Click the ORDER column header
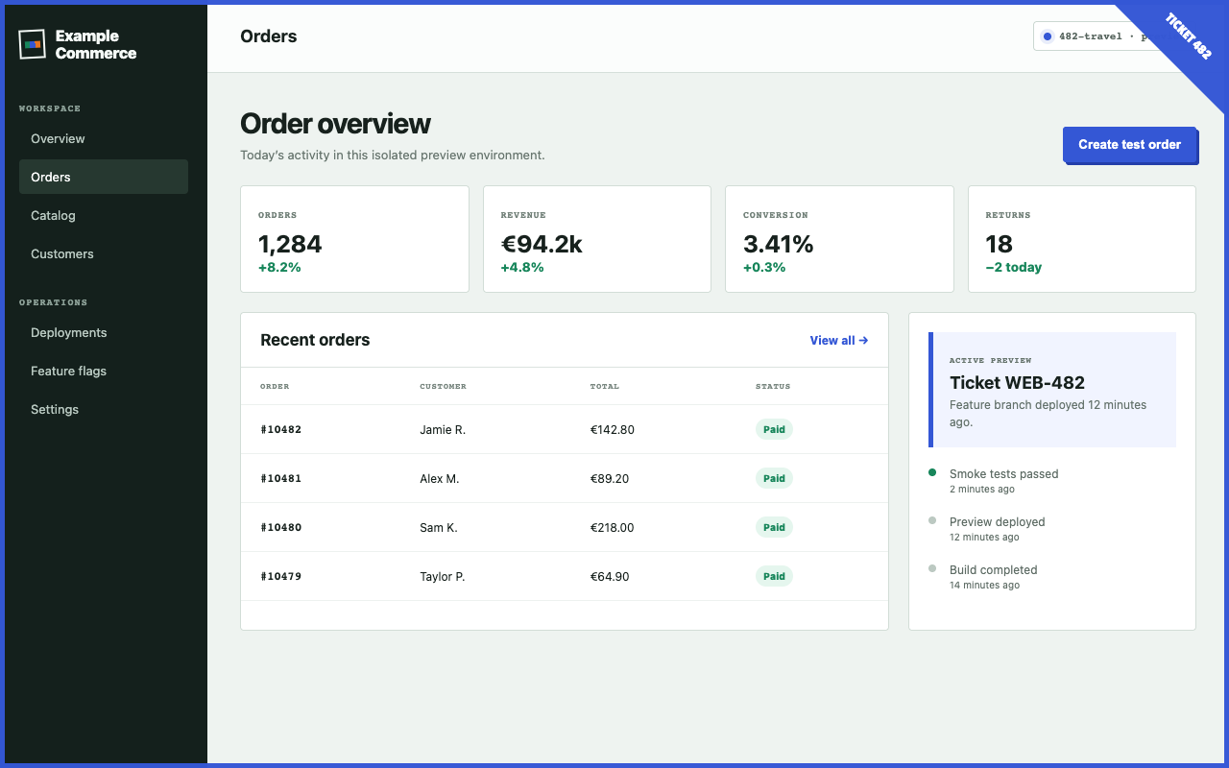Screen dimensions: 1229x768 click(x=275, y=386)
